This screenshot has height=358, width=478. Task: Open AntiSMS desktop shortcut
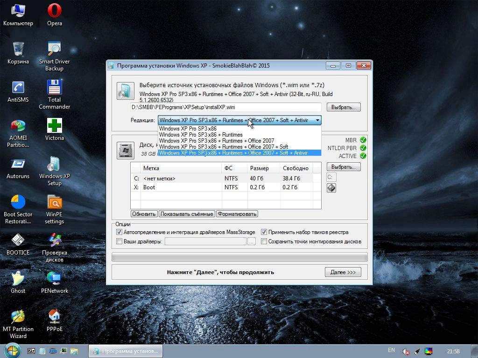[18, 91]
